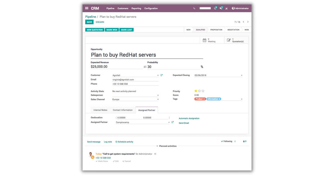Open Camptocamp partner external link icon

coord(172,122)
